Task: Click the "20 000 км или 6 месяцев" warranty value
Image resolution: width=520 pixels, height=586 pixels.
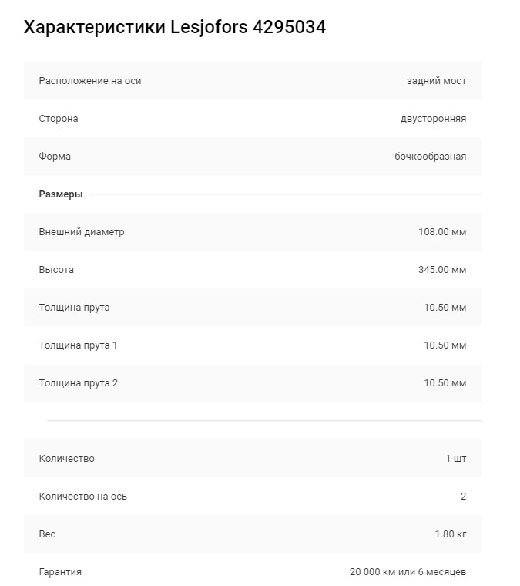Action: click(x=408, y=572)
